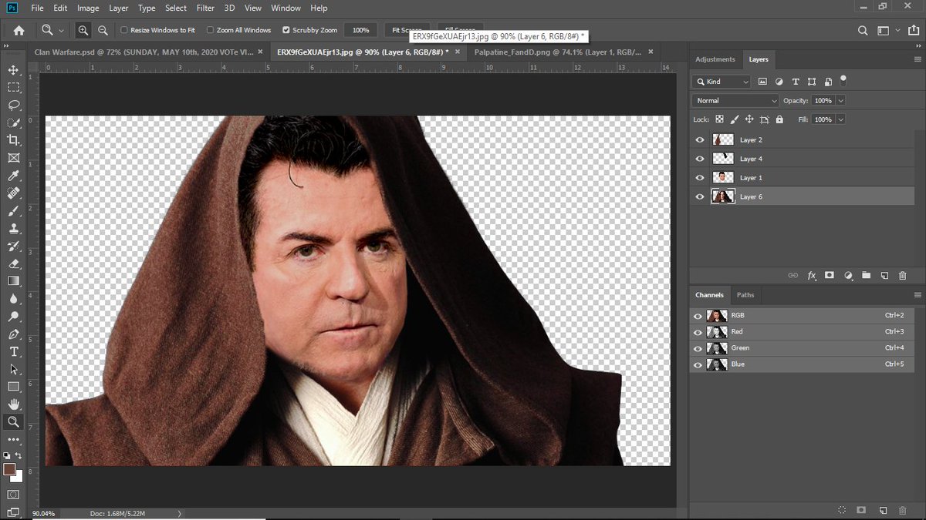Delete layer with Layers panel trash icon
Viewport: 926px width, 520px height.
click(x=902, y=275)
